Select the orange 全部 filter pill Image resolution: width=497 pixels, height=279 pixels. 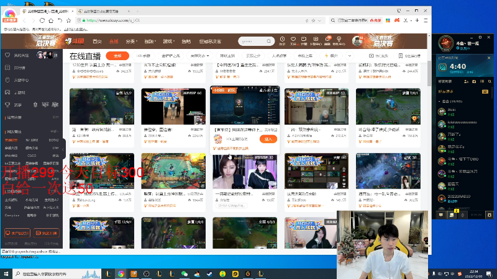(117, 56)
